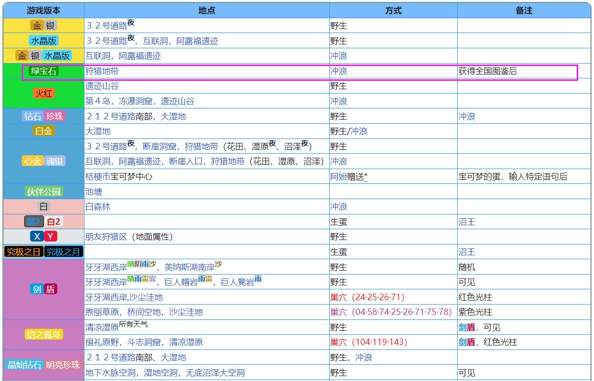Click the 究极之日 version badge
This screenshot has width=594, height=381.
[x=23, y=252]
